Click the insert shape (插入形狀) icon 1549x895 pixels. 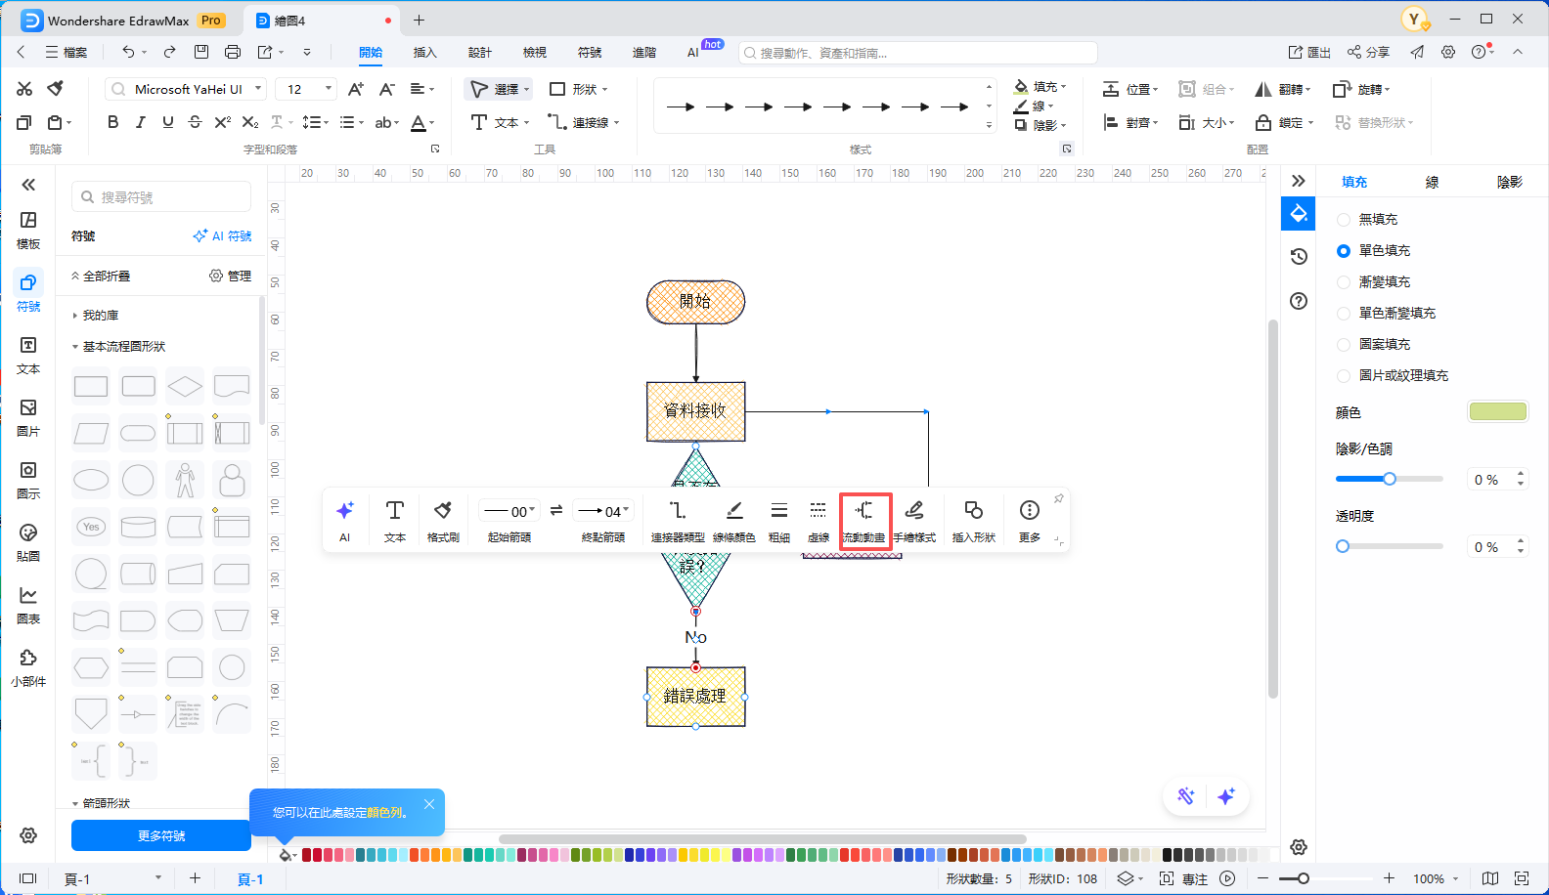pyautogui.click(x=973, y=520)
